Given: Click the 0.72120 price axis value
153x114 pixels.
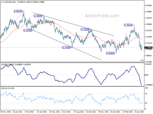Looking at the screenshot, I should click(148, 43).
